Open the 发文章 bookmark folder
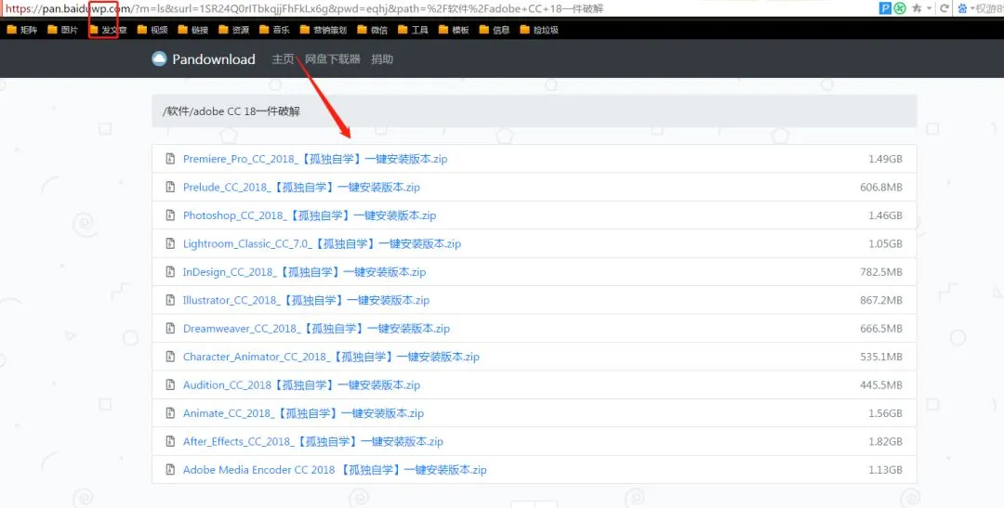Image resolution: width=1004 pixels, height=508 pixels. point(108,30)
